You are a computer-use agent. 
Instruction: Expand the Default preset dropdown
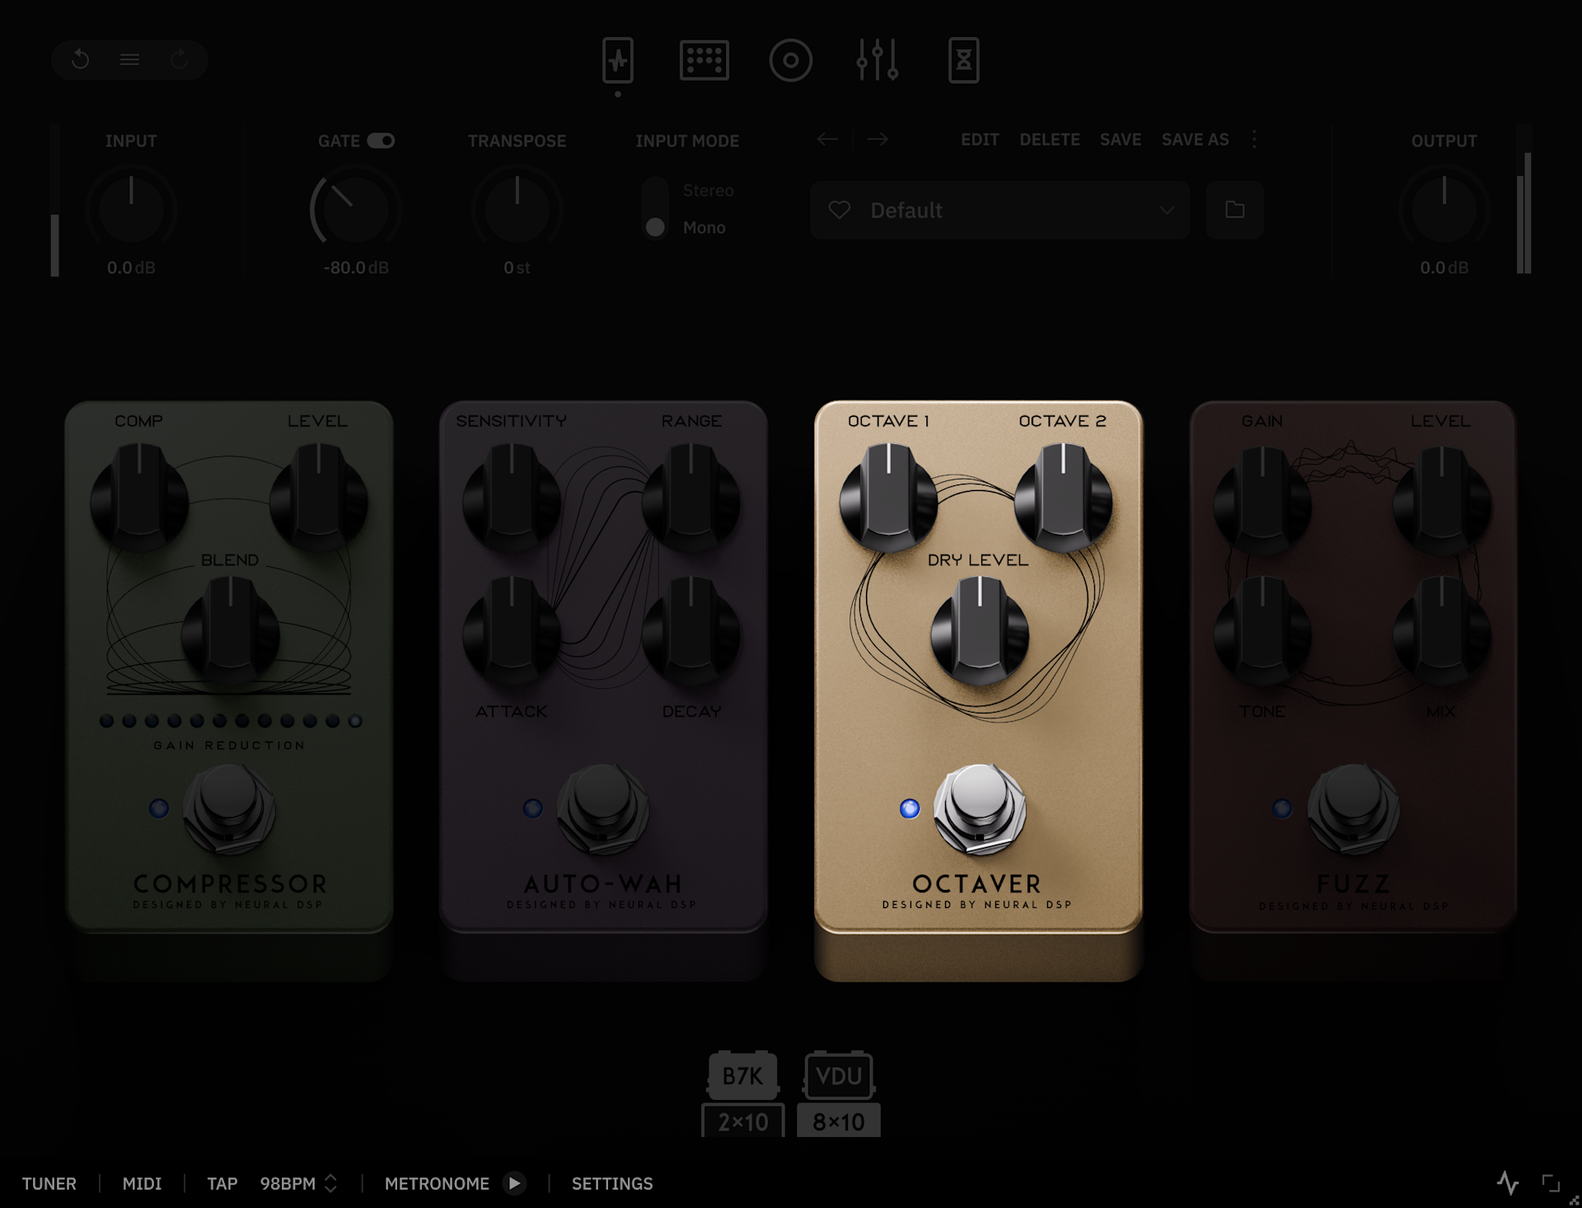(1167, 210)
